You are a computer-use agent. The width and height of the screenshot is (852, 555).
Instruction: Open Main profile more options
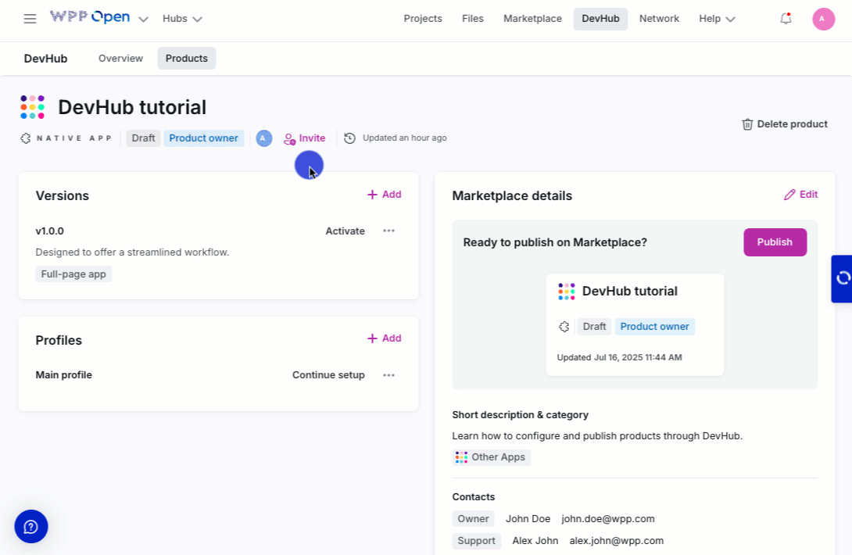point(388,375)
